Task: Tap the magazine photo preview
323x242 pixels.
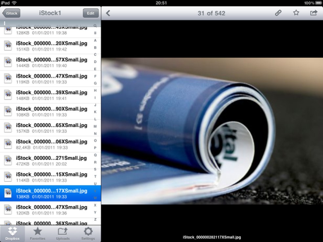Action: (x=212, y=131)
